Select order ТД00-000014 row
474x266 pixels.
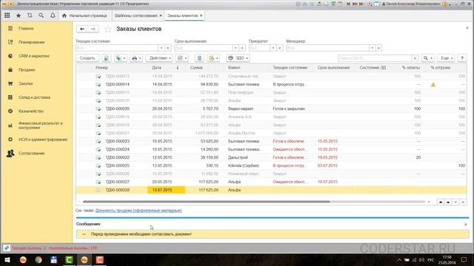click(x=271, y=84)
